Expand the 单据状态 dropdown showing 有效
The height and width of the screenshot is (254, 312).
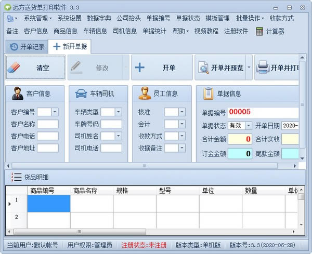[249, 126]
